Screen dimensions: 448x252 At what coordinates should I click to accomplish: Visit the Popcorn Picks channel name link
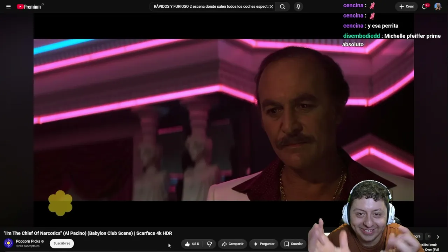click(28, 241)
